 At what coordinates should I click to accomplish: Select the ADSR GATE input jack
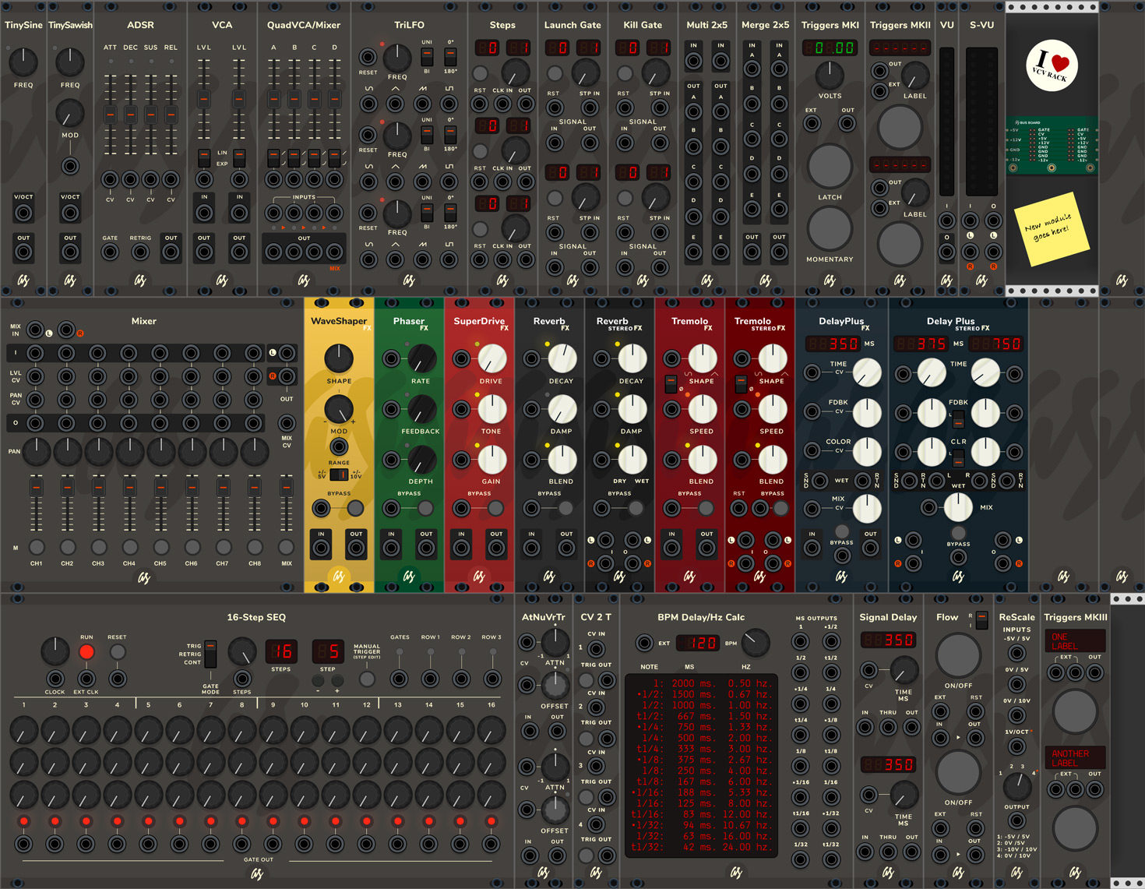point(111,252)
